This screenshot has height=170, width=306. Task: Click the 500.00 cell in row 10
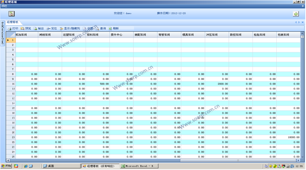pos(98,84)
